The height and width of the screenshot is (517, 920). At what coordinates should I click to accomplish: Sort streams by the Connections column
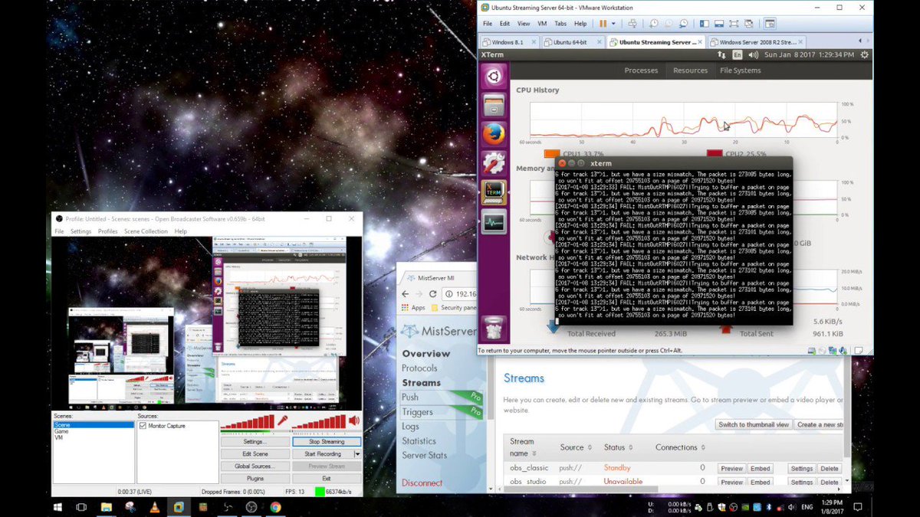tap(681, 447)
